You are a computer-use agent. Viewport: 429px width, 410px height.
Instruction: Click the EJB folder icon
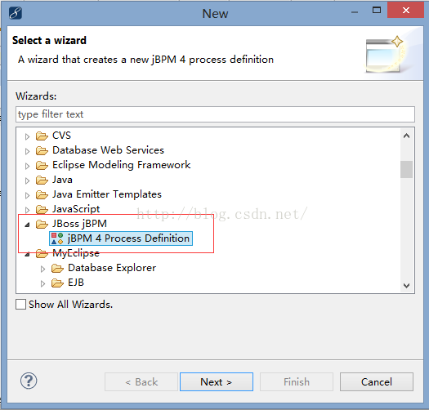click(x=57, y=283)
